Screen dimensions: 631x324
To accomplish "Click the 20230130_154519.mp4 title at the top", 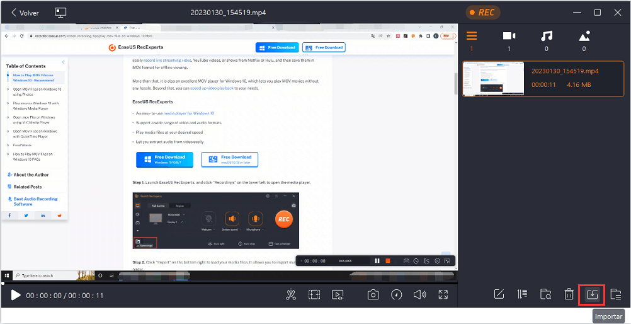I will click(228, 13).
